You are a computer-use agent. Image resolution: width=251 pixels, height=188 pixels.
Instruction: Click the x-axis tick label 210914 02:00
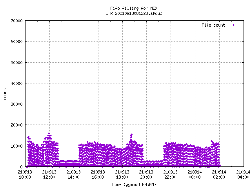coord(219,174)
